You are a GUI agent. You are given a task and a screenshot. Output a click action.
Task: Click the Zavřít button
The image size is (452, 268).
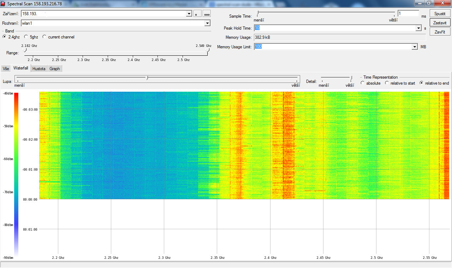[x=440, y=32]
